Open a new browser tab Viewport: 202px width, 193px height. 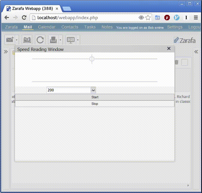tap(67, 9)
